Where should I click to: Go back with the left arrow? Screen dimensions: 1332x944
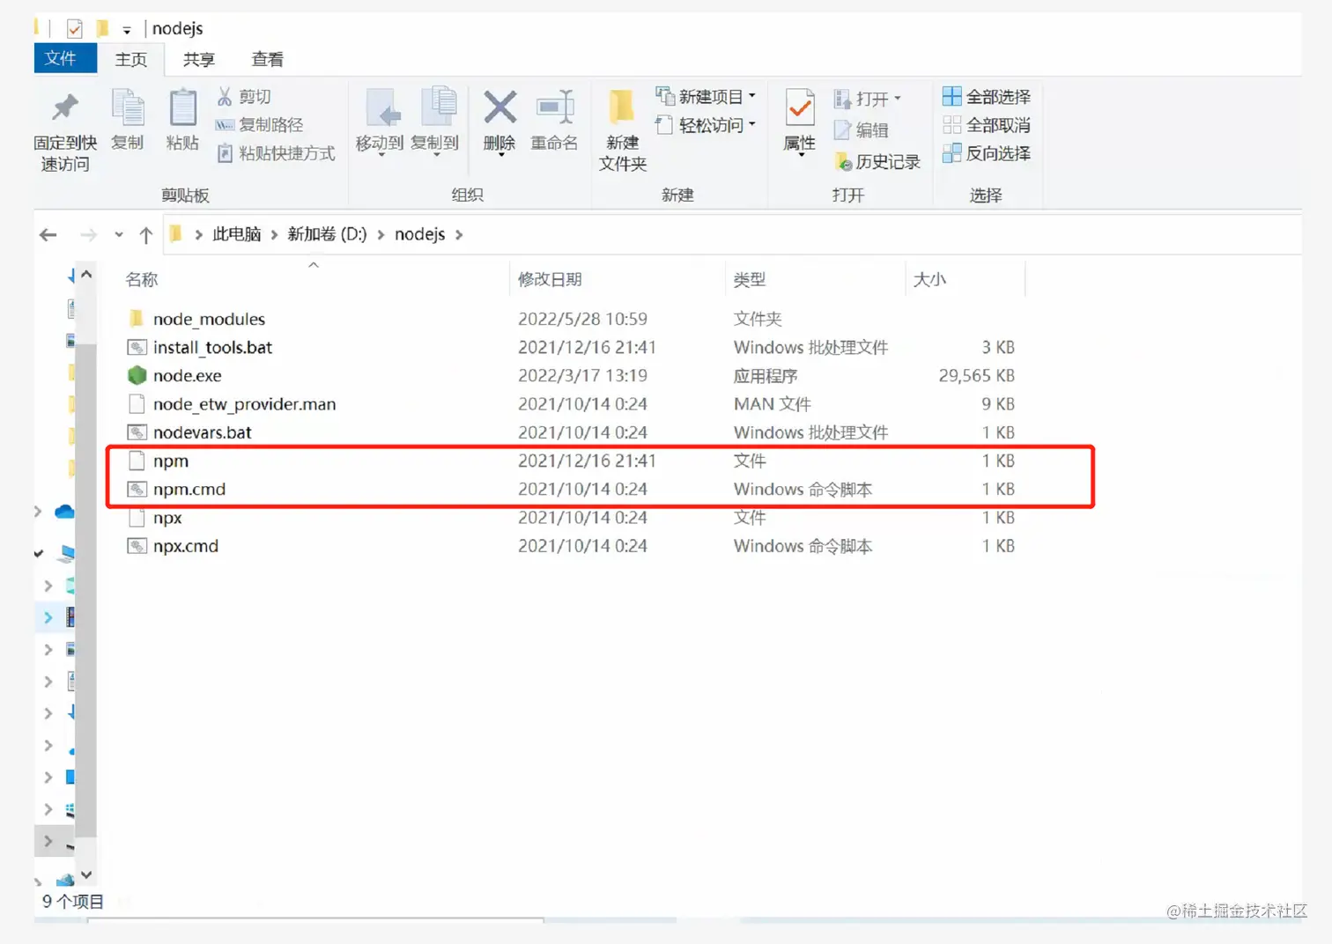(x=48, y=234)
